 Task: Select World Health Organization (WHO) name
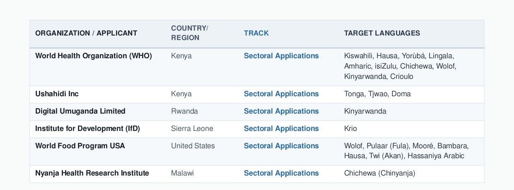coord(94,56)
